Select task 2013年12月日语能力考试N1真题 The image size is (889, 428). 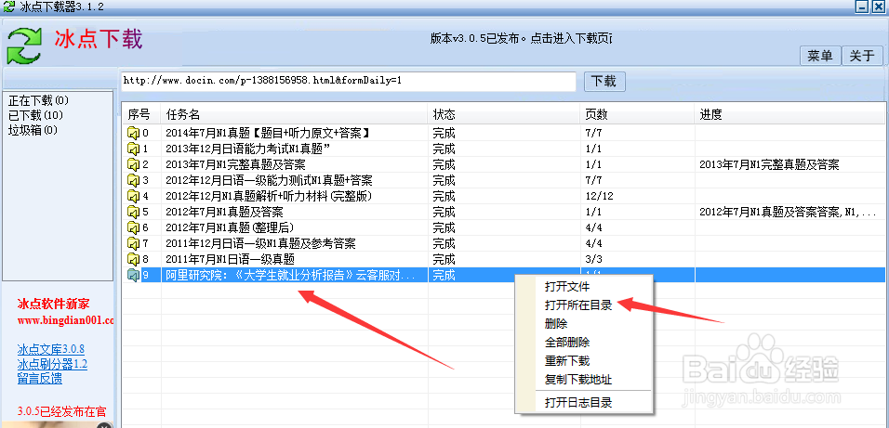pyautogui.click(x=247, y=149)
